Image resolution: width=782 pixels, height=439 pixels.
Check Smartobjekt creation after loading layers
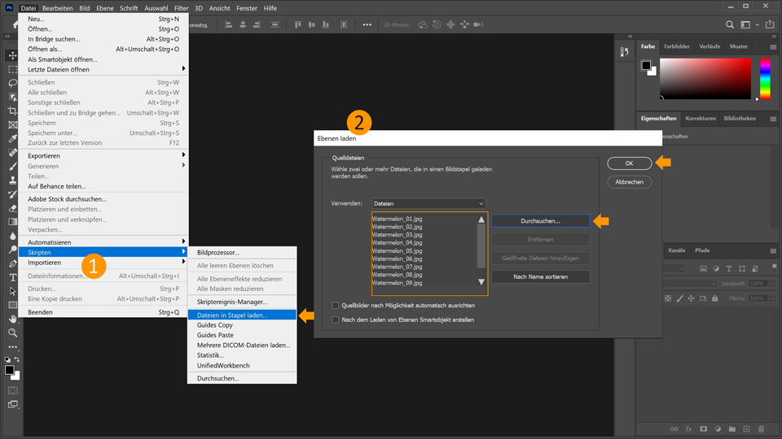(x=336, y=319)
